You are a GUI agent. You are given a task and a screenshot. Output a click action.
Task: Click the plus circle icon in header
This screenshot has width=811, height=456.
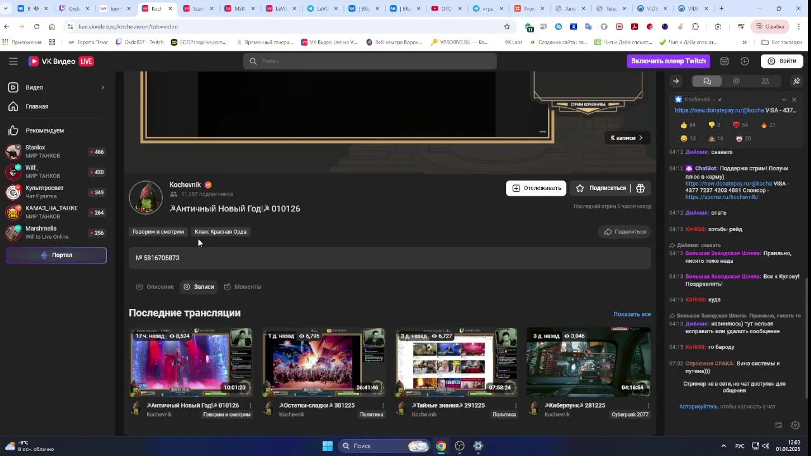(744, 61)
